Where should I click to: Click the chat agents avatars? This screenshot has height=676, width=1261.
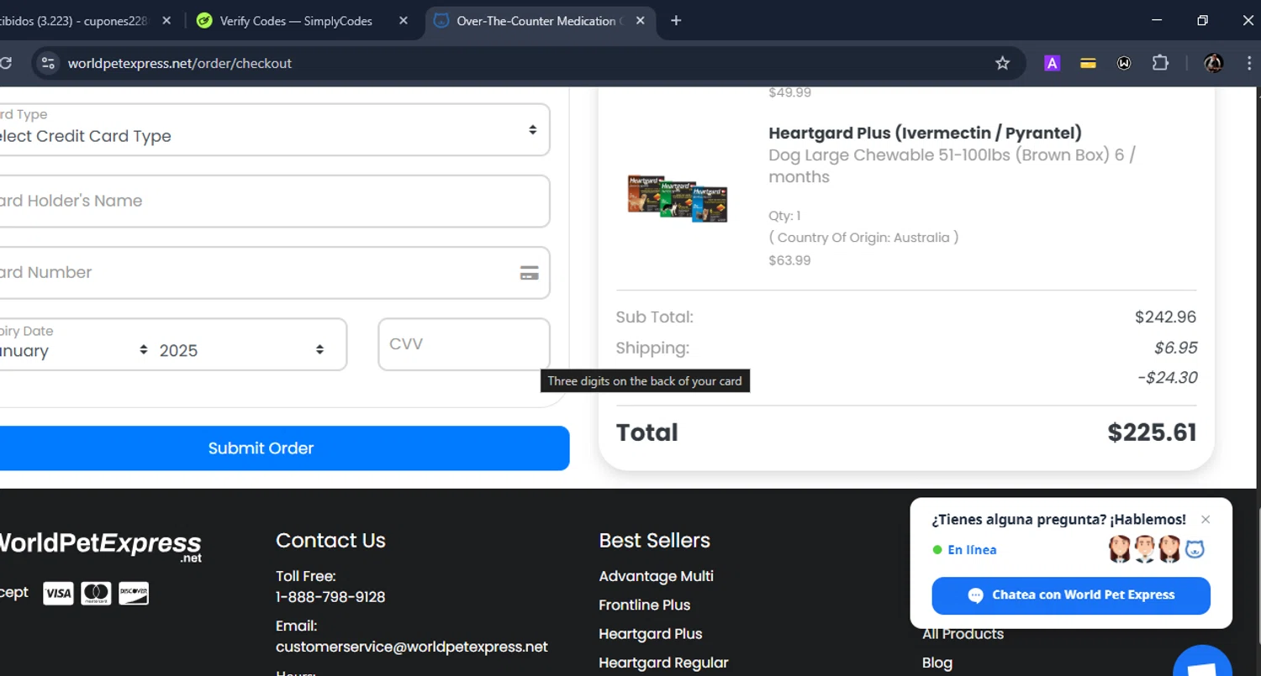[x=1157, y=549]
